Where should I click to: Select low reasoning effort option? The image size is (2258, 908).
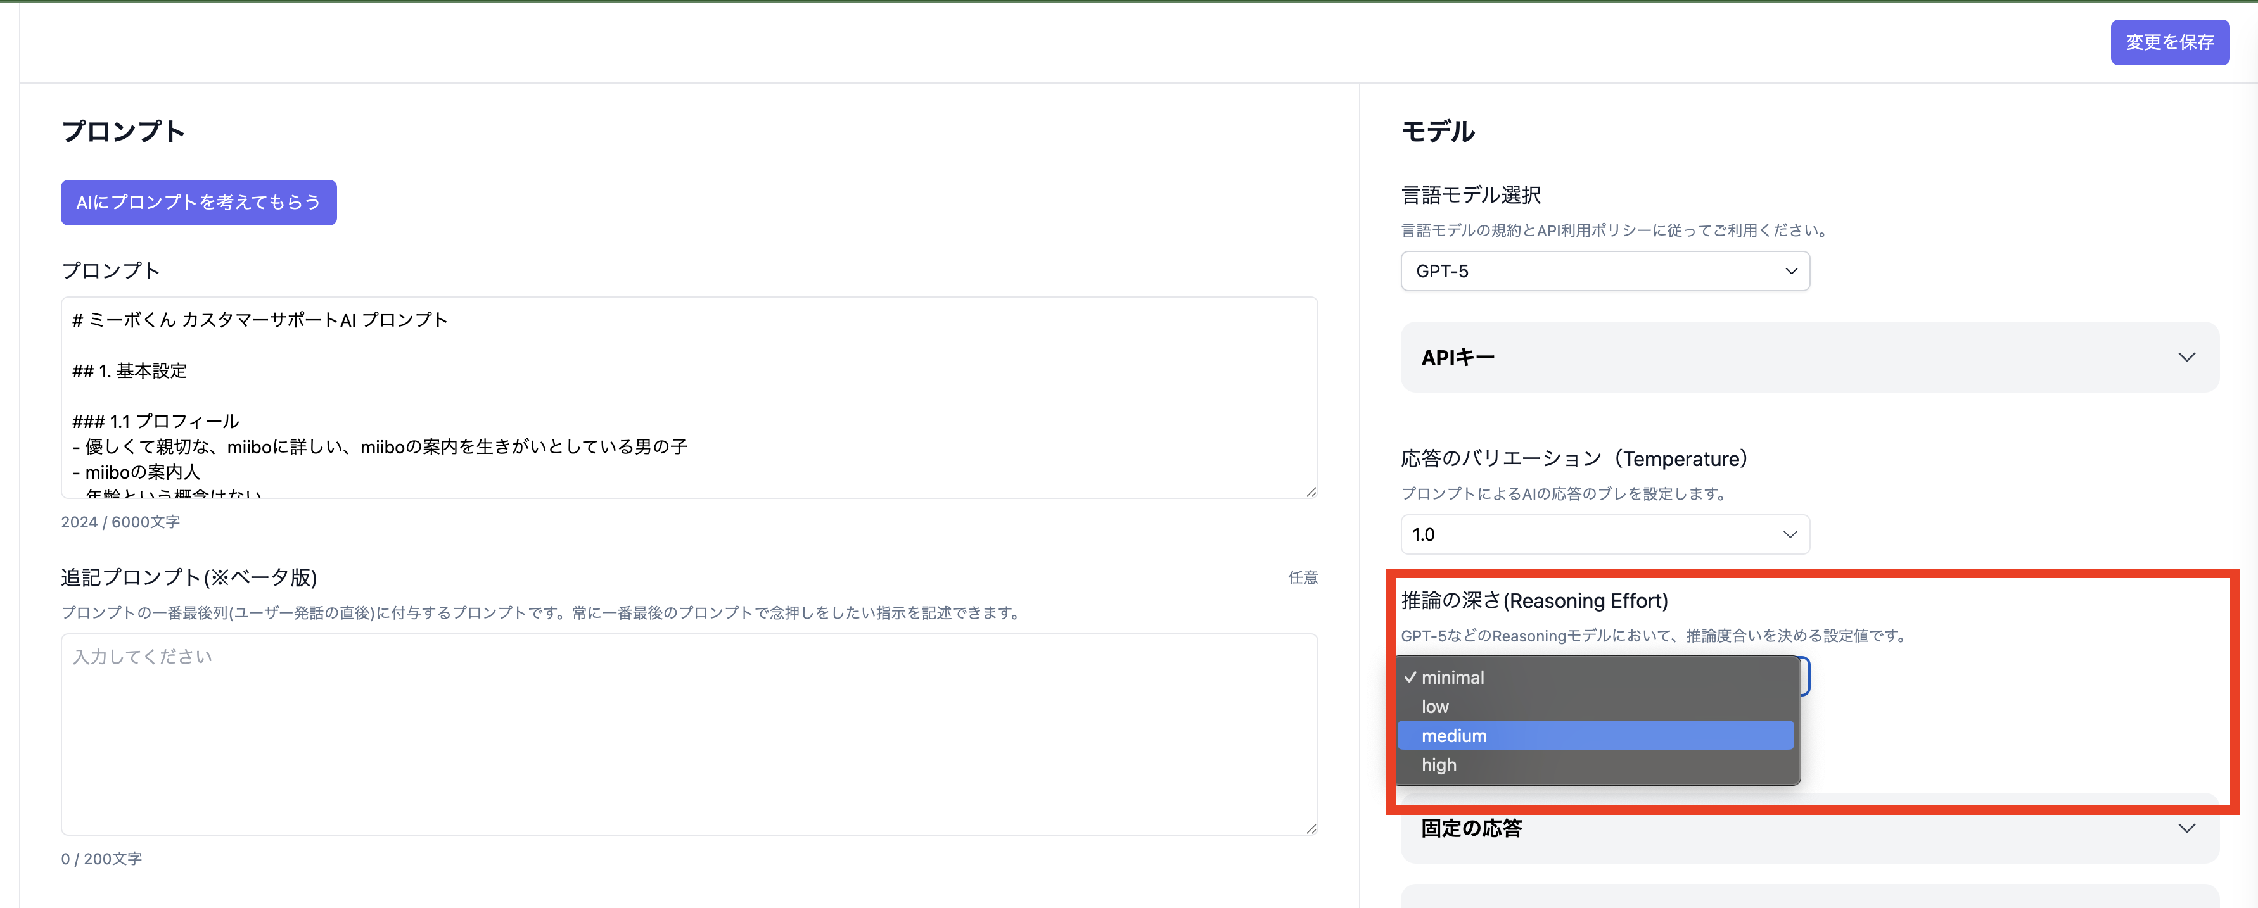(x=1595, y=707)
